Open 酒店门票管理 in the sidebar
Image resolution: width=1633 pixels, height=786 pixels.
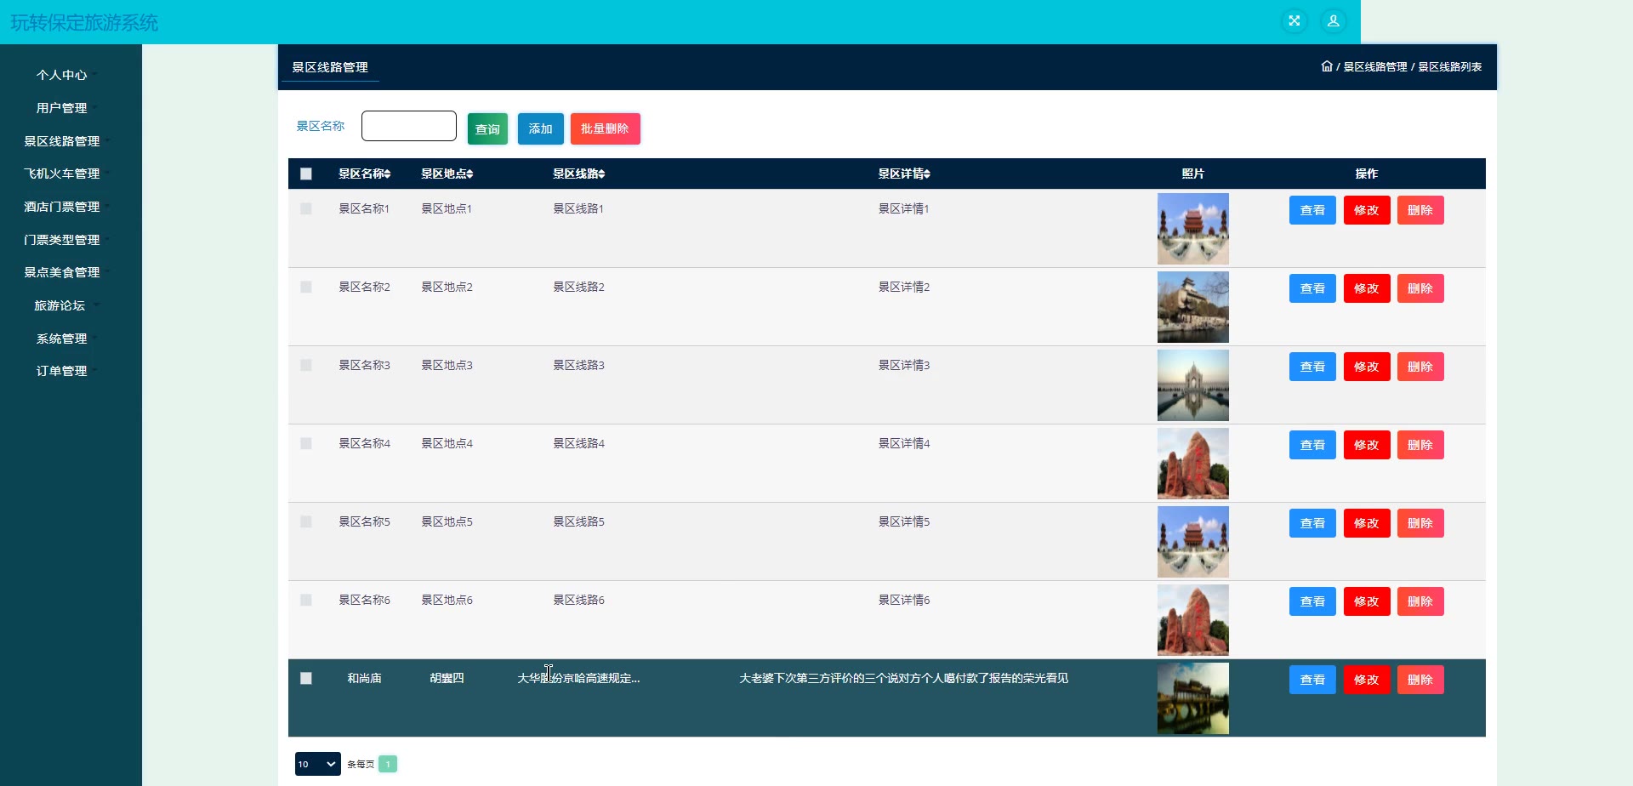tap(62, 207)
